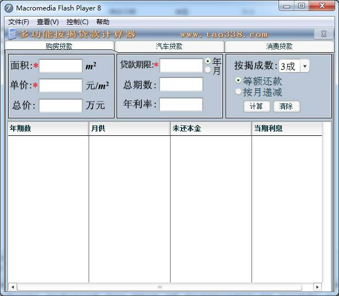Switch to the 购房贷款 tab
The height and width of the screenshot is (296, 339).
tap(59, 46)
